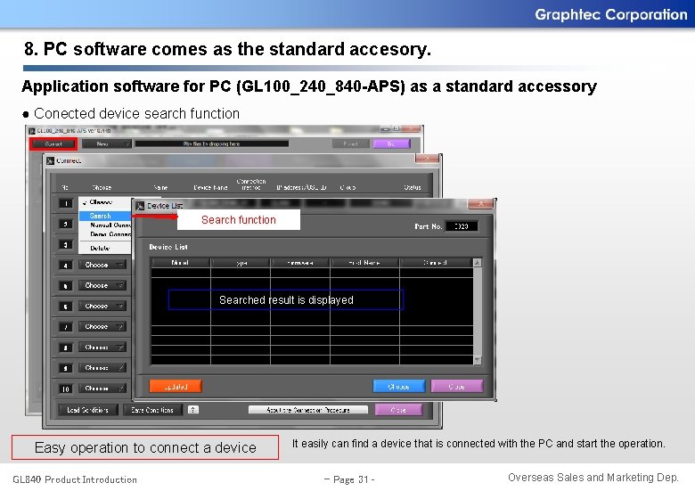Click the blue Choose button in Device List

click(399, 387)
